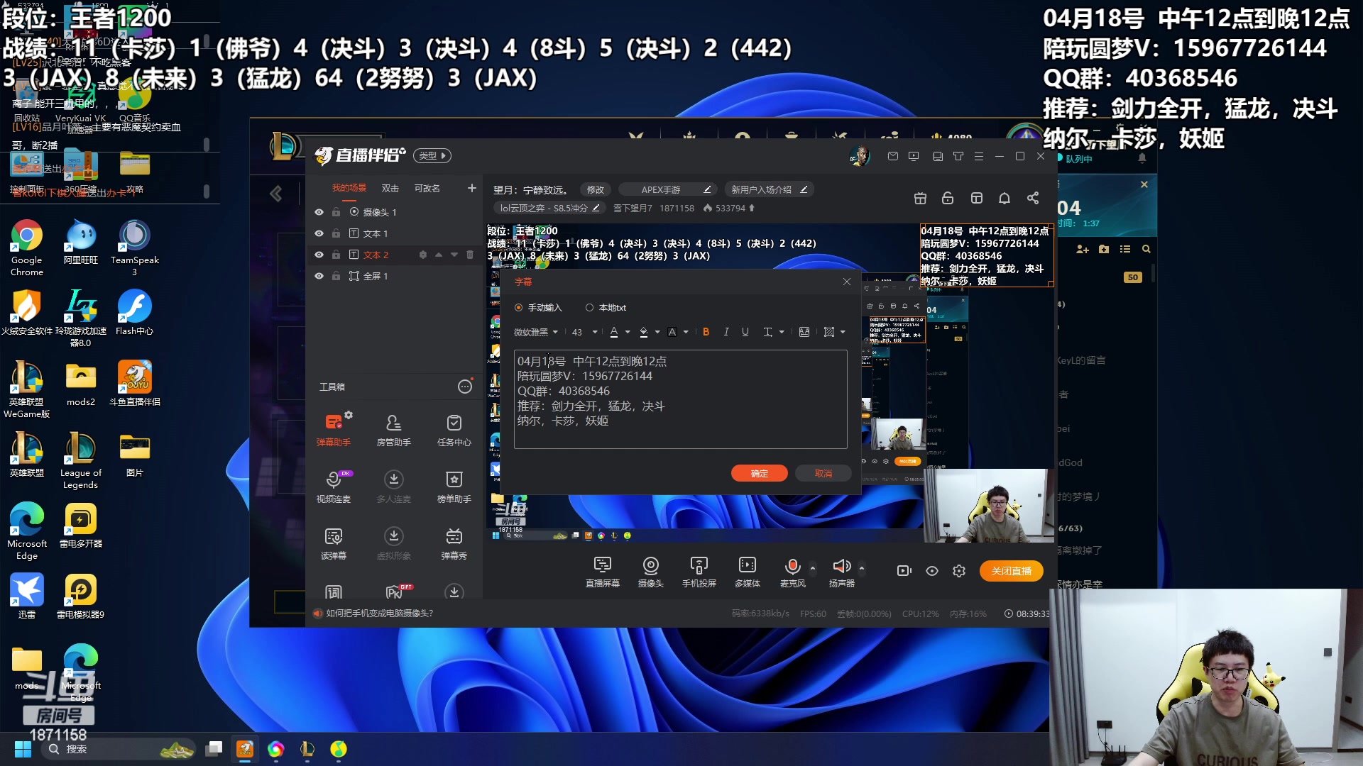Click 取消 to cancel caption dialog
This screenshot has height=766, width=1363.
pyautogui.click(x=823, y=473)
